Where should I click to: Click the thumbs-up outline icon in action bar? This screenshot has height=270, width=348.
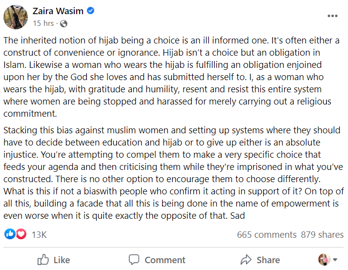43,260
